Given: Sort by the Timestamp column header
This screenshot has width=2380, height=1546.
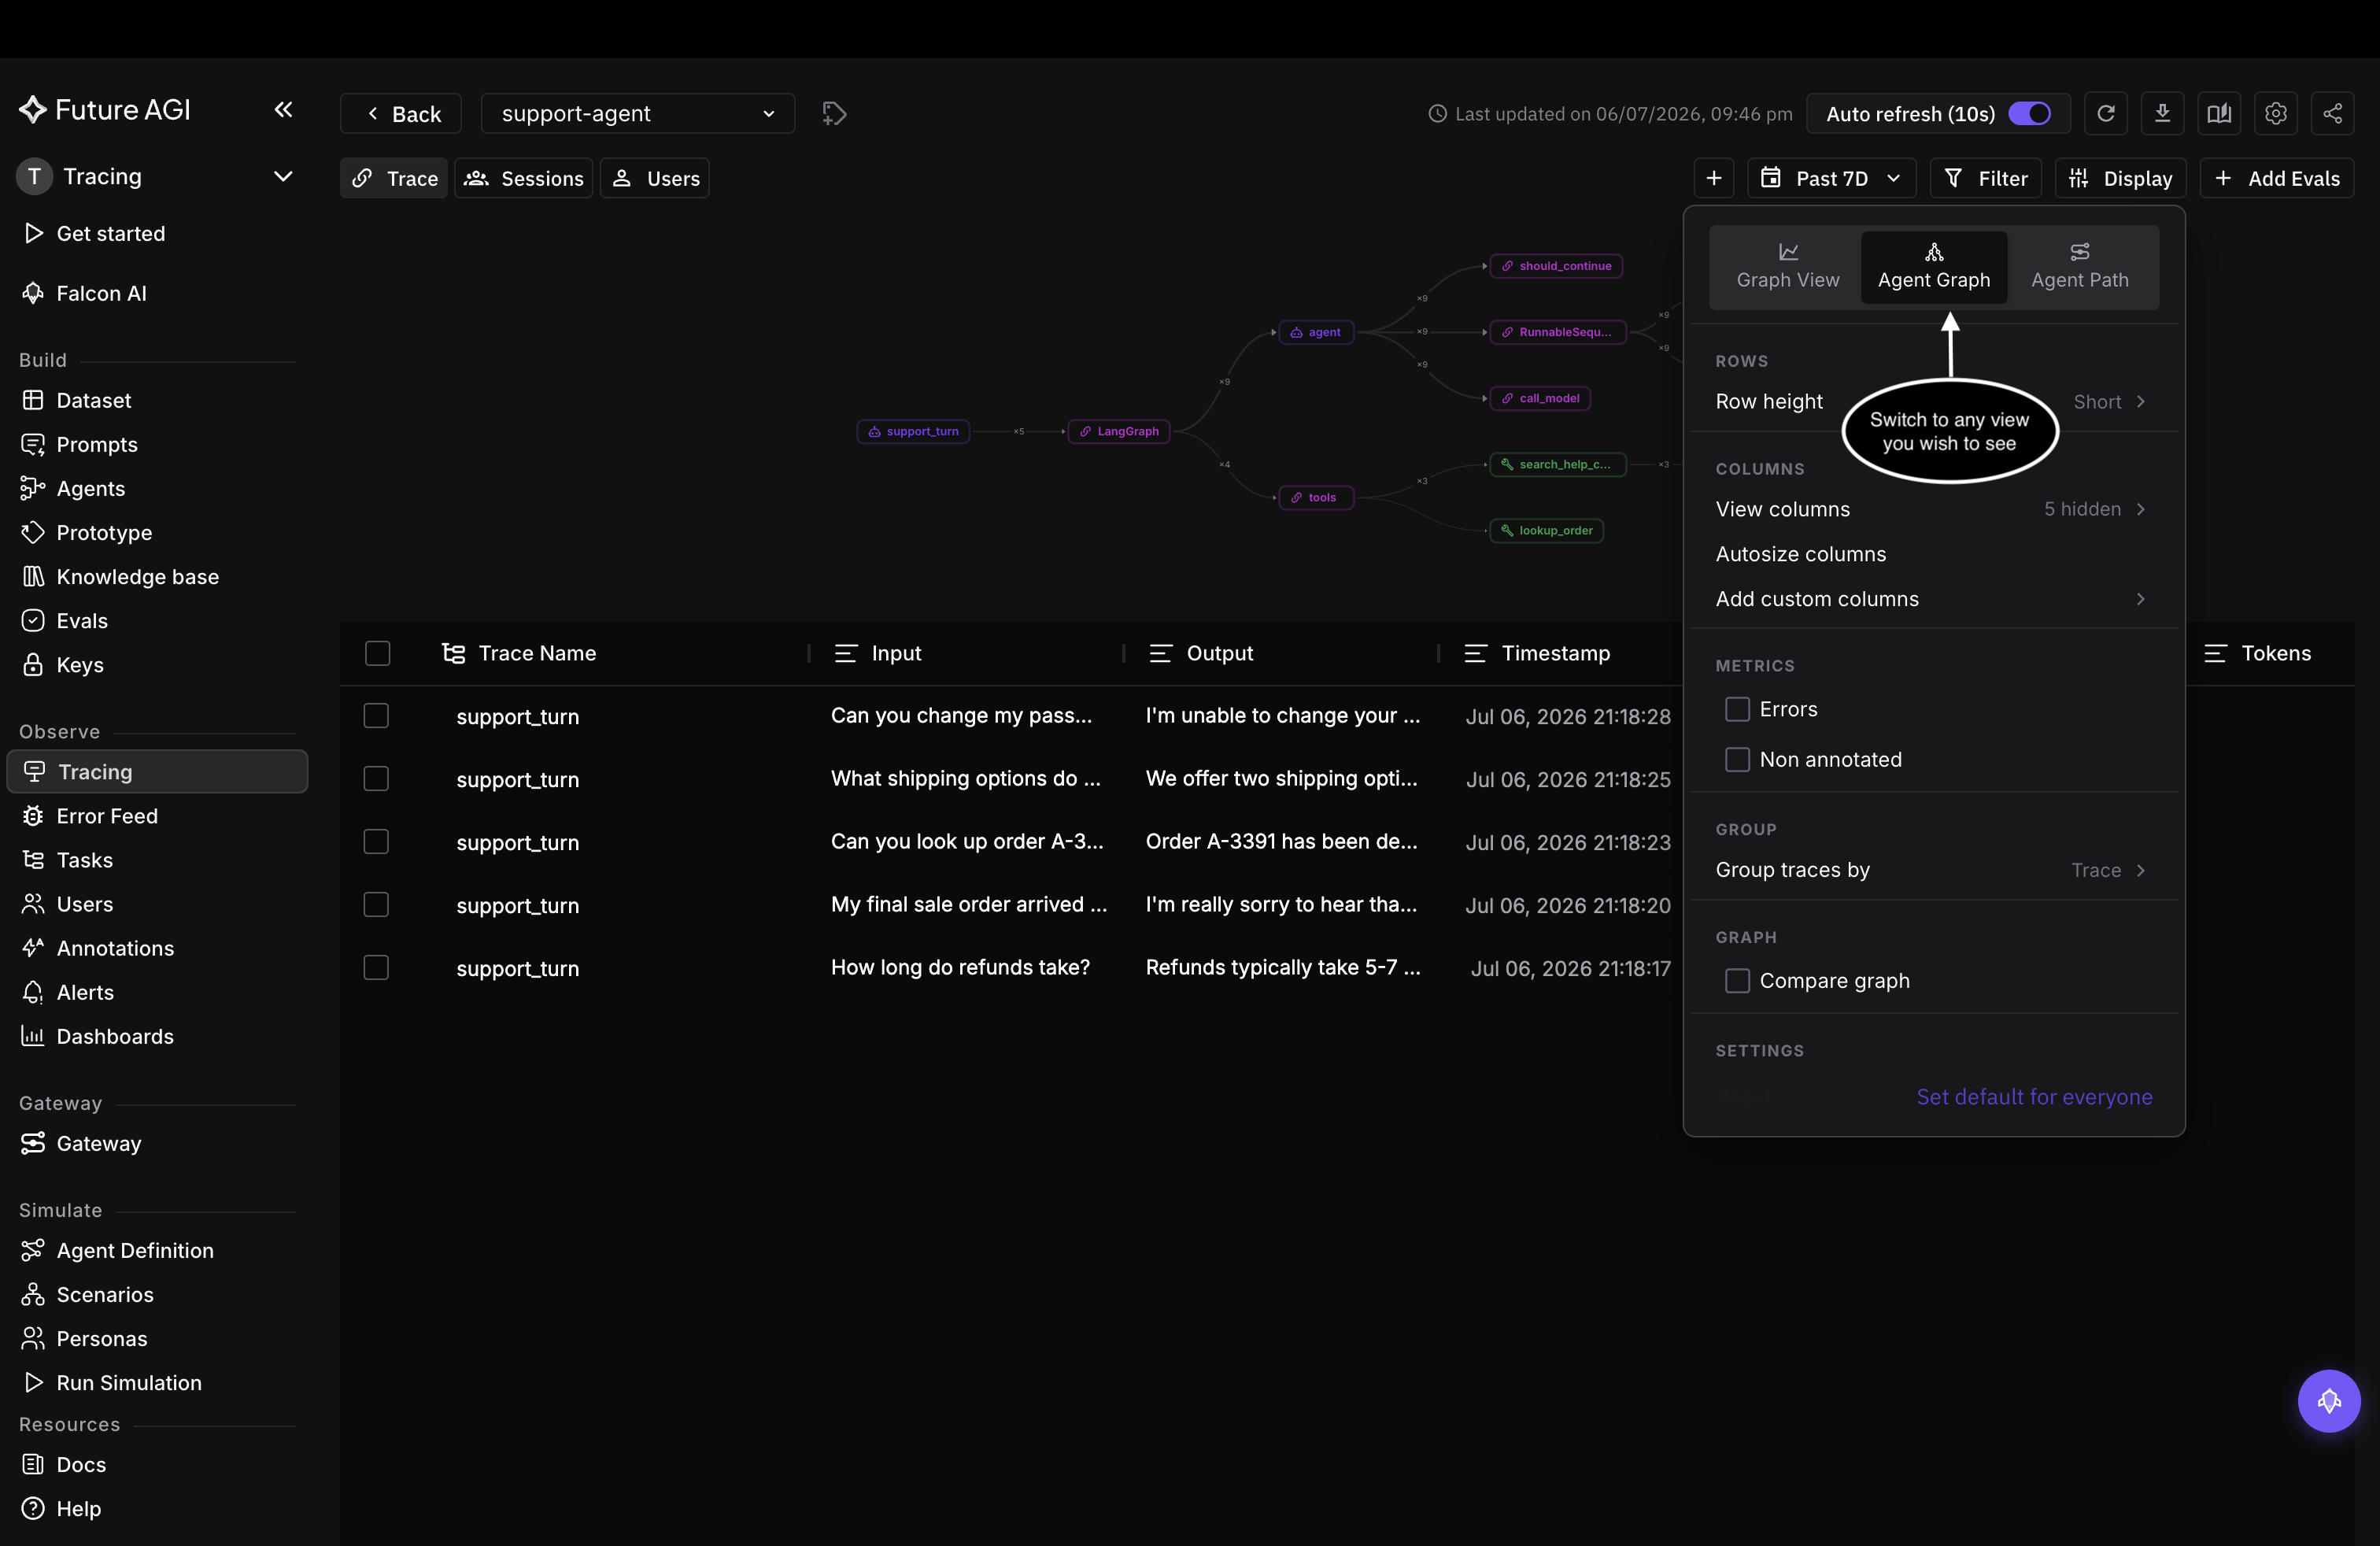Looking at the screenshot, I should tap(1555, 653).
